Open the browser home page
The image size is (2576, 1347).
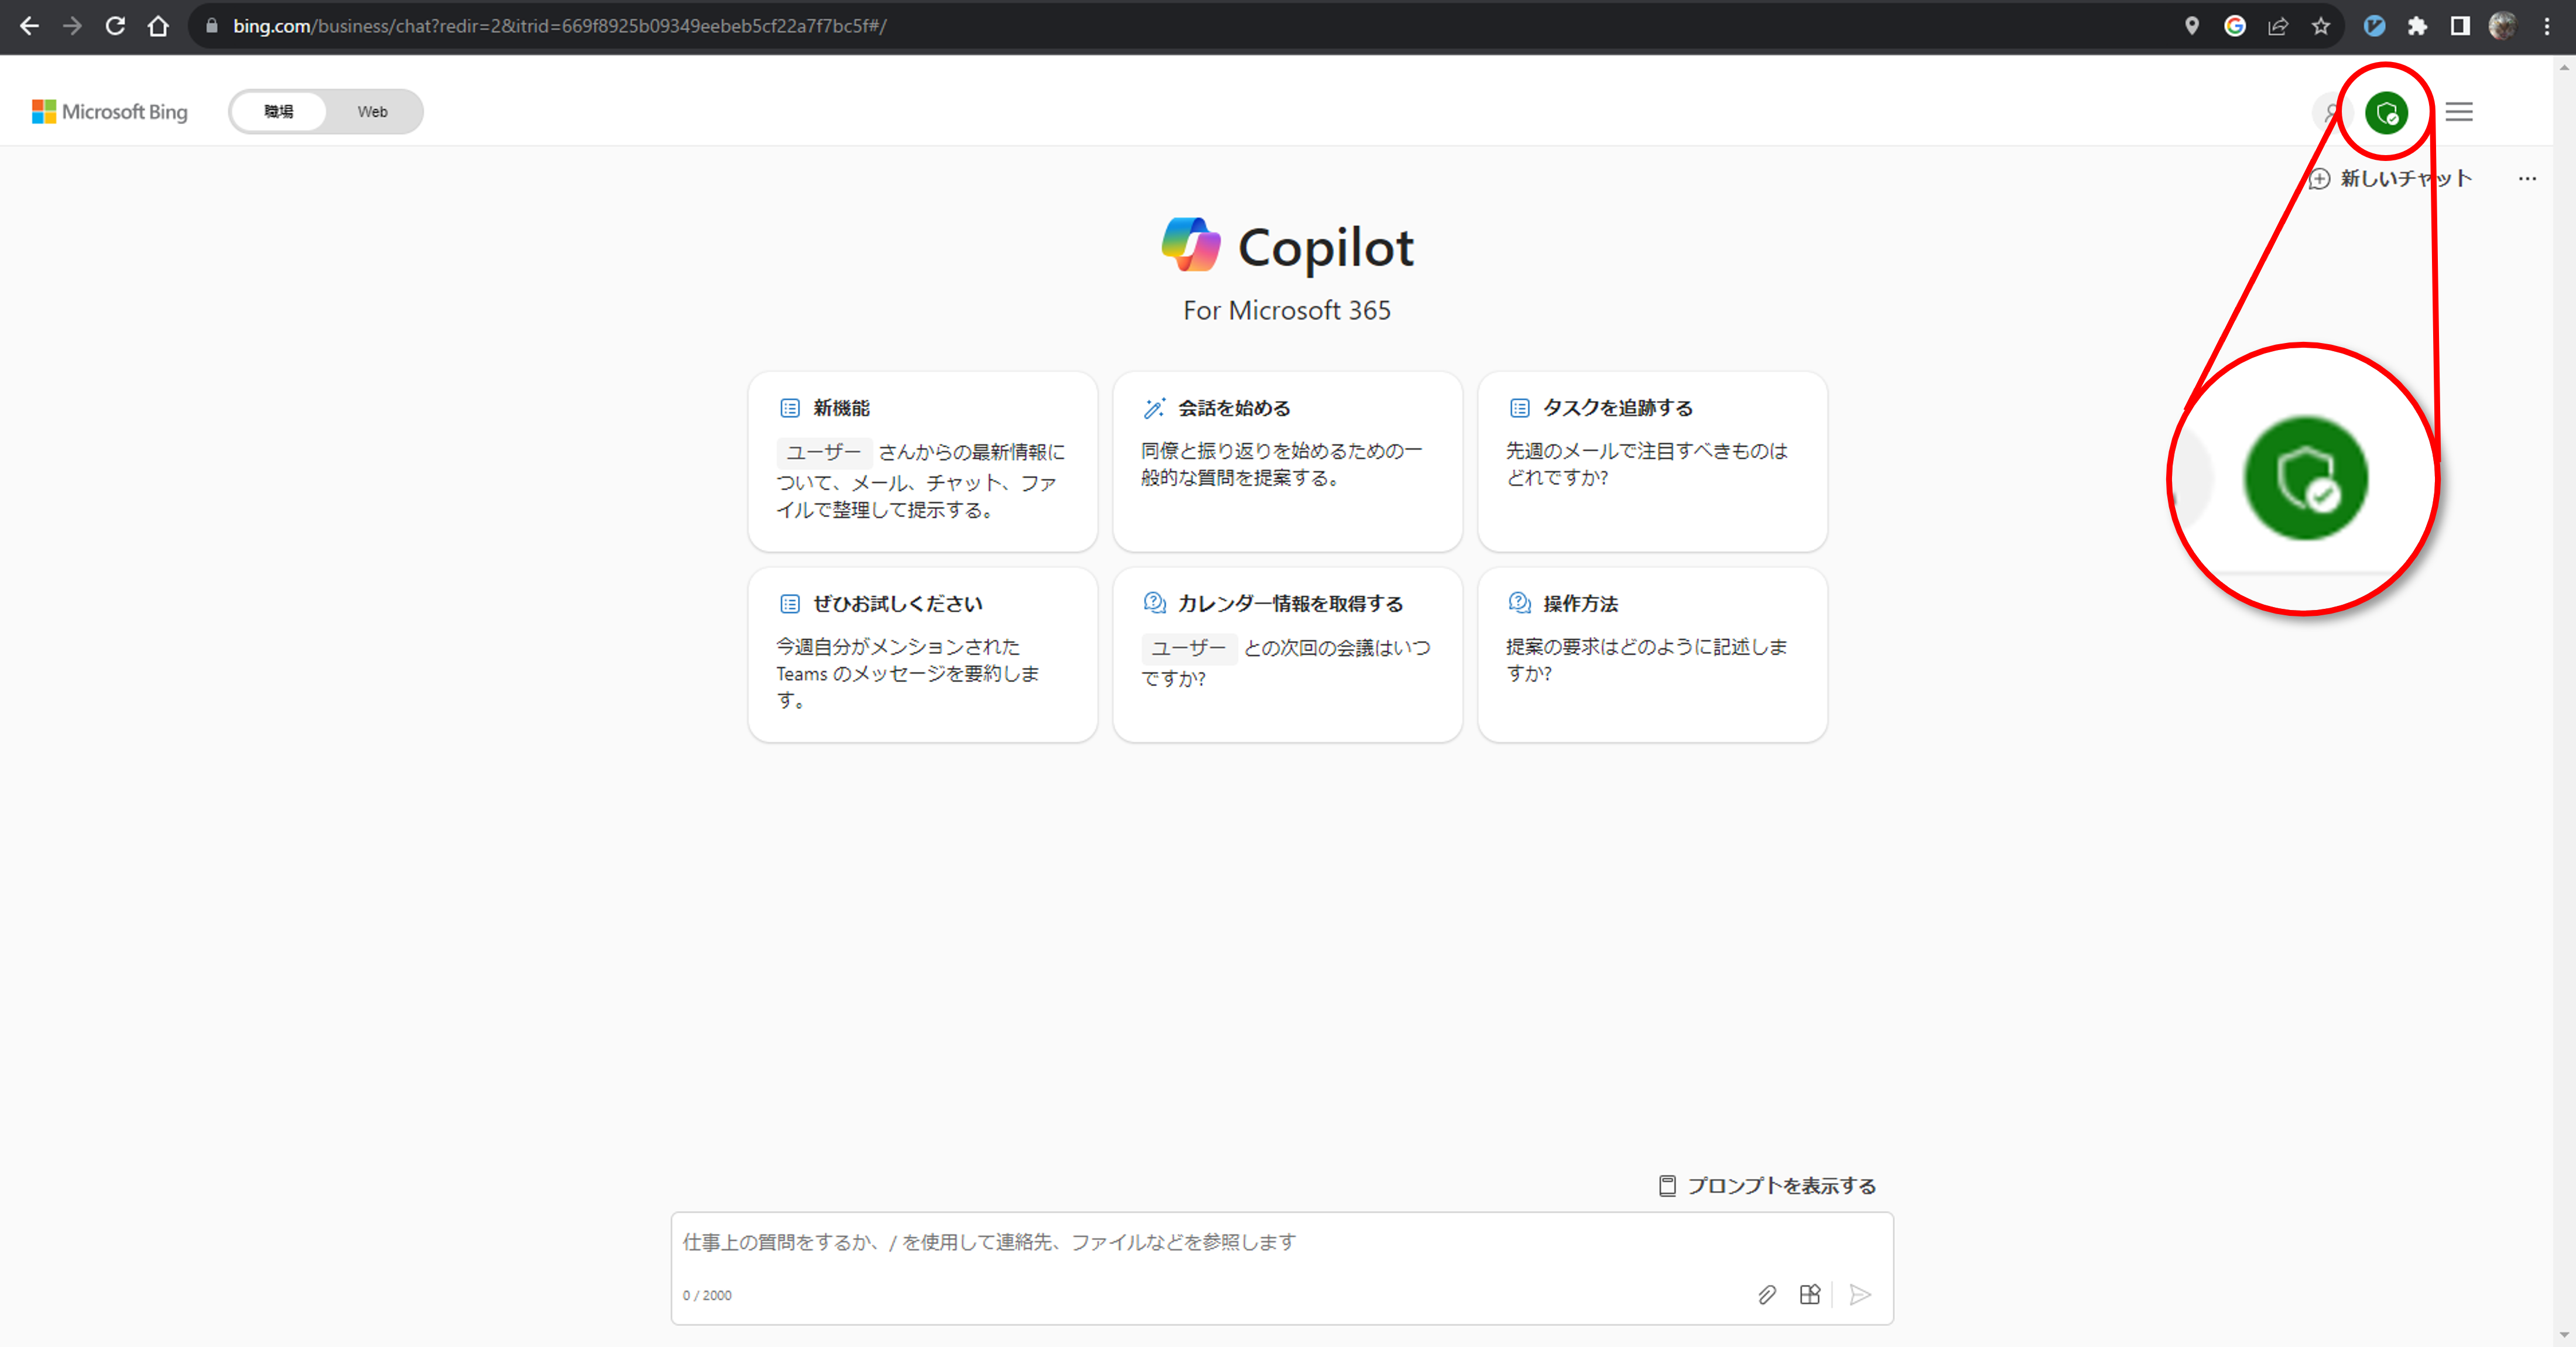(158, 26)
